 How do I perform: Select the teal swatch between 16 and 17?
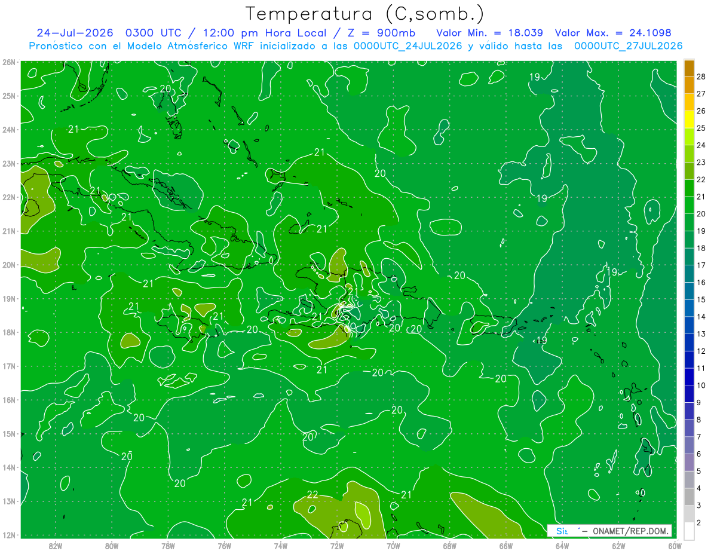pos(689,274)
